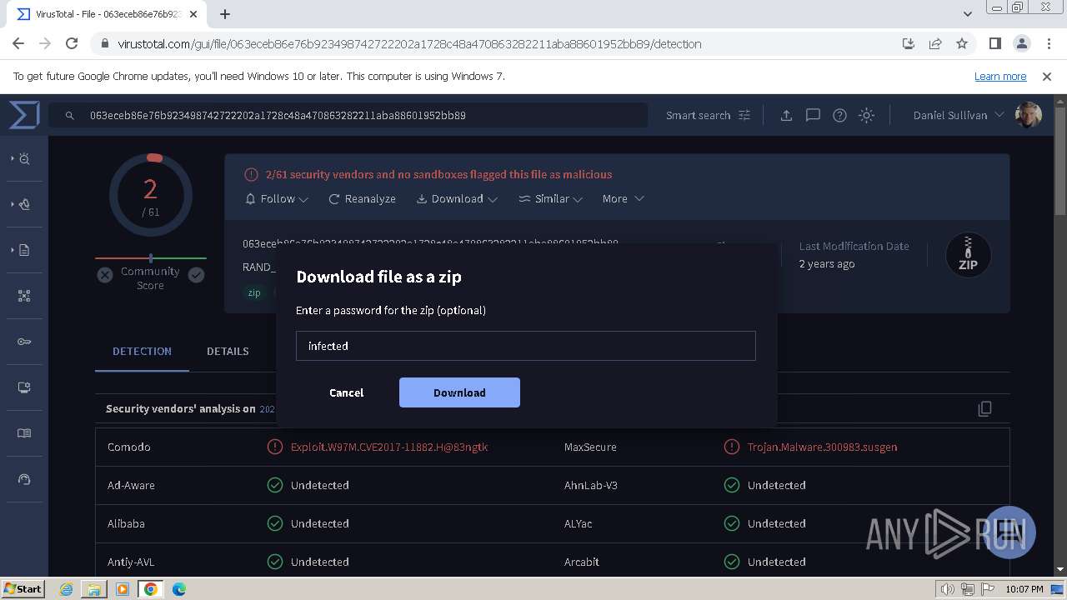Open the support headset sidebar icon
Viewport: 1067px width, 600px height.
tap(24, 479)
